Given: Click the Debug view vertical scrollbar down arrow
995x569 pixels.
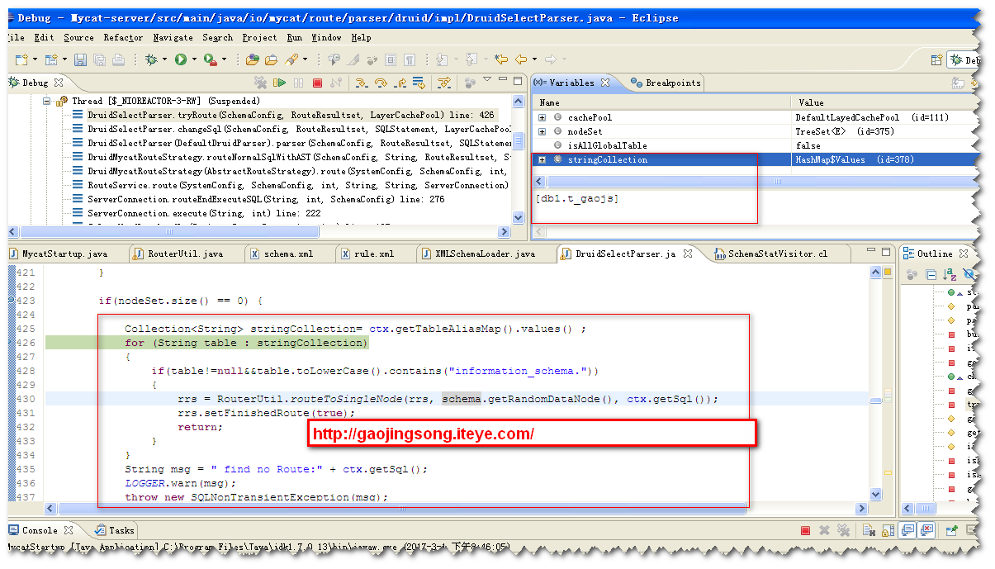Looking at the screenshot, I should 519,217.
